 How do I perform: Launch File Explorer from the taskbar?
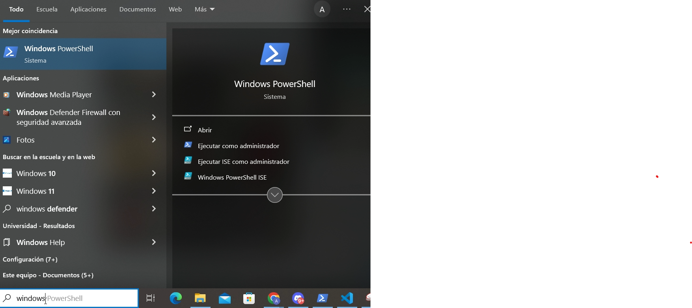click(200, 299)
